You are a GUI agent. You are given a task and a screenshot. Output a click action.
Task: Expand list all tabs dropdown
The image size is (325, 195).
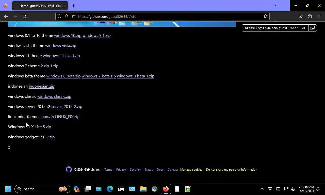[275, 6]
